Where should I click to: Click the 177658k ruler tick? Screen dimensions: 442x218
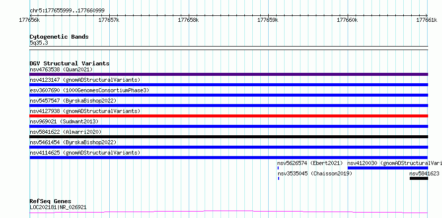coord(189,20)
